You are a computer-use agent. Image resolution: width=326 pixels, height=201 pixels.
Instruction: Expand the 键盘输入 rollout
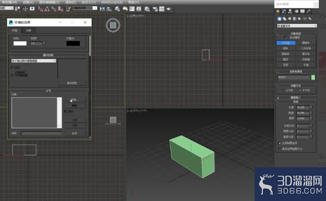[x=296, y=97]
